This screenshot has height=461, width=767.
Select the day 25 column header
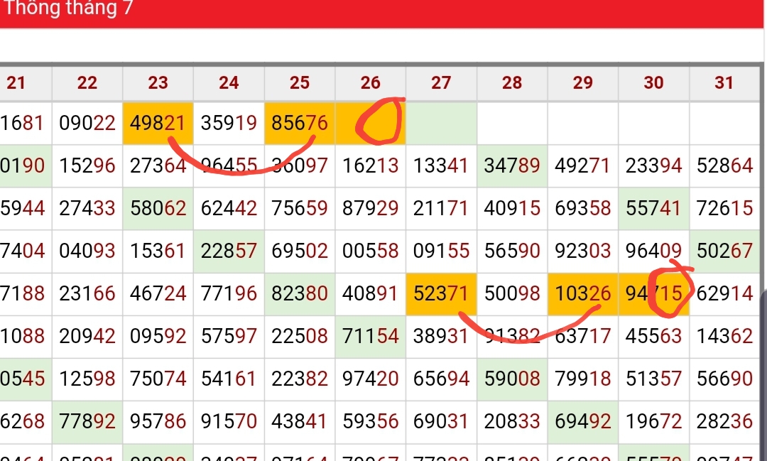pyautogui.click(x=300, y=82)
